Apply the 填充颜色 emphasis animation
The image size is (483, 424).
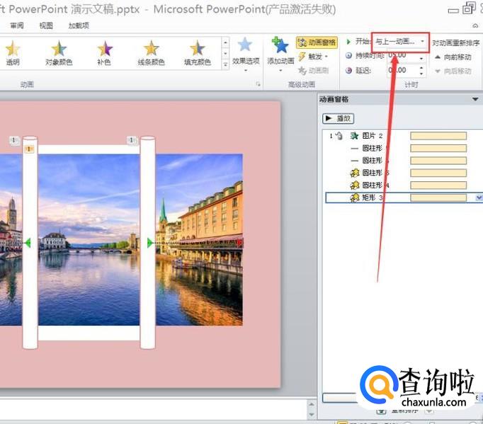197,53
